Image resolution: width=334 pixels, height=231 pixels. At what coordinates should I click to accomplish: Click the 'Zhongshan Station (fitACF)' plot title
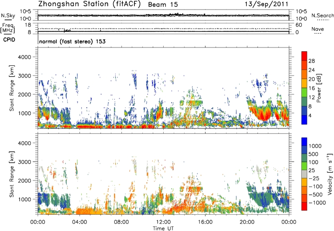[x=89, y=4]
